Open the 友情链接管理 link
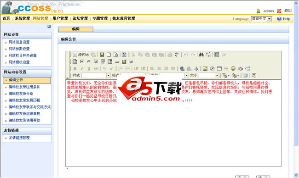 (19, 138)
